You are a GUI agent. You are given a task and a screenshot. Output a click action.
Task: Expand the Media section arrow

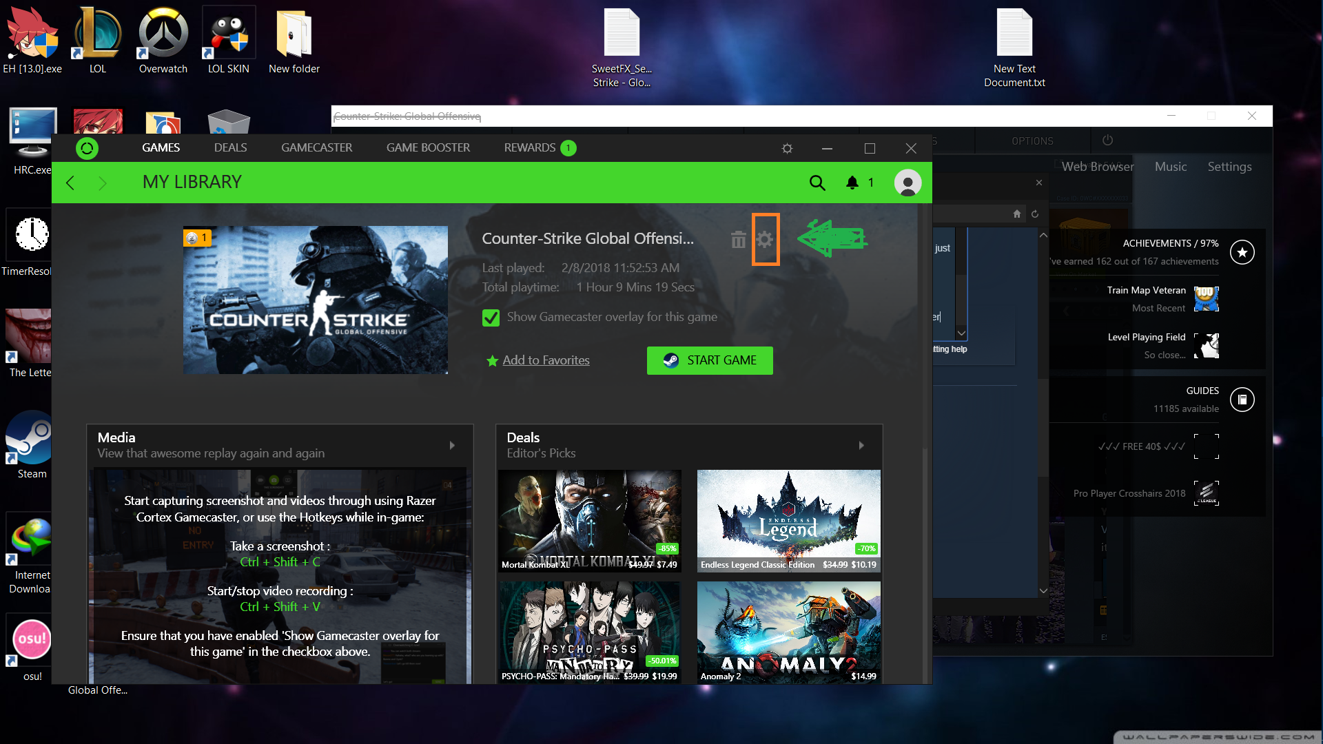[x=452, y=446]
